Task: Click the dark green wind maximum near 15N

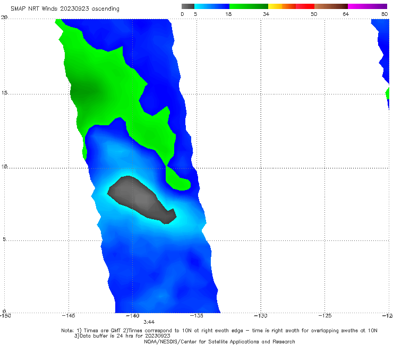Action: click(87, 91)
